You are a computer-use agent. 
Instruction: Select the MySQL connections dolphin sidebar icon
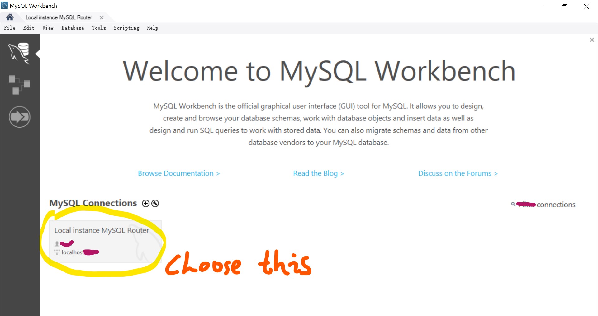coord(19,54)
